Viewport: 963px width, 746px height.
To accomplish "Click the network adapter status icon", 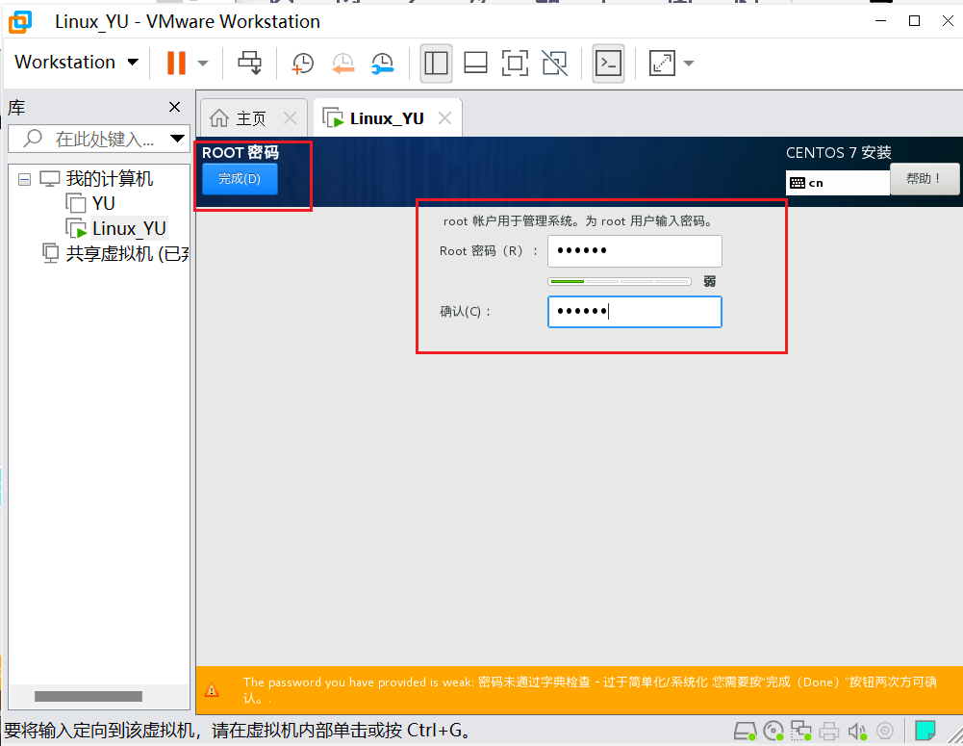I will coord(800,731).
